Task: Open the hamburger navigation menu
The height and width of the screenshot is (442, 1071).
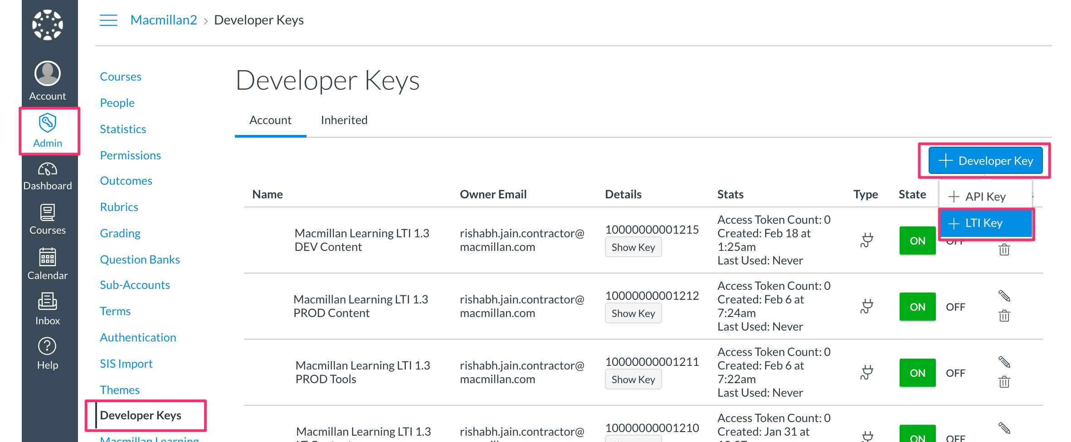Action: coord(108,20)
